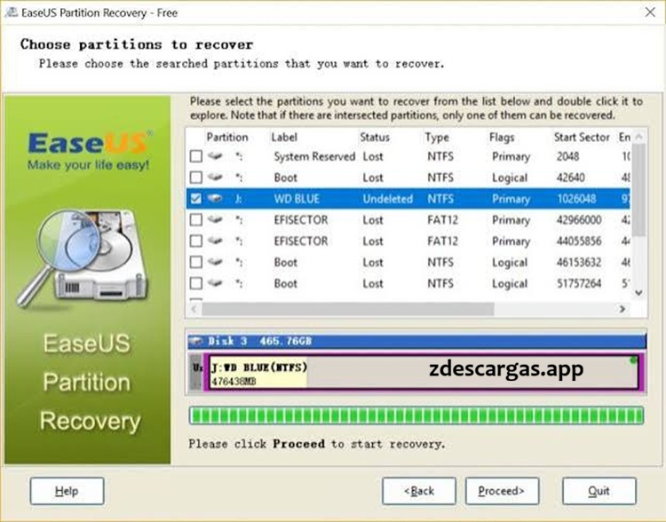
Task: Click start sector value 42966000
Action: pos(579,219)
